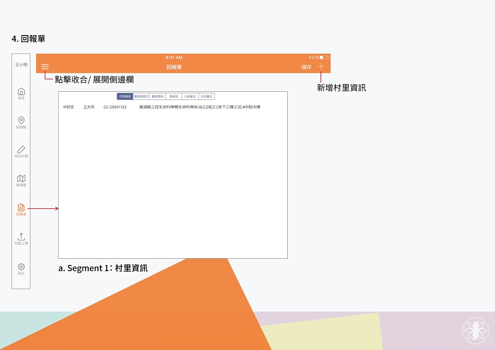This screenshot has width=495, height=350.
Task: Select the pencil 地址抄錄 icon
Action: tap(21, 152)
